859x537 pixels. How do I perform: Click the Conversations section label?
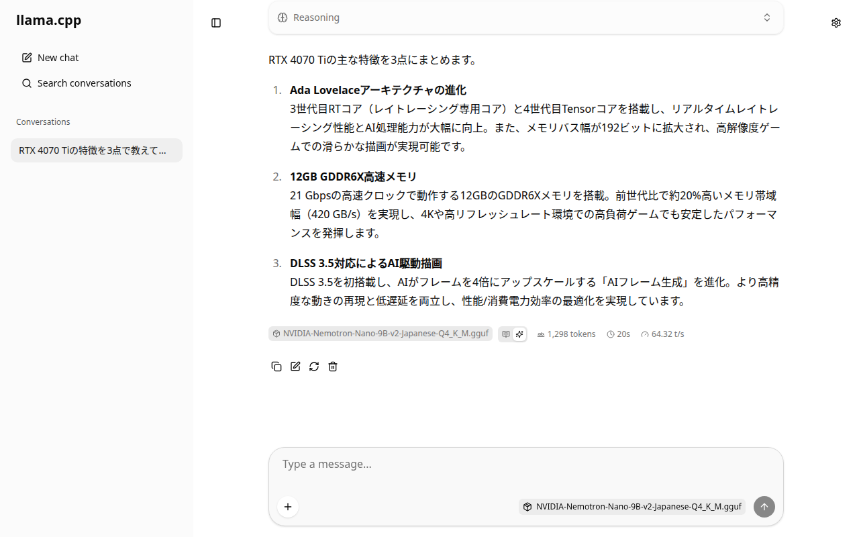tap(43, 122)
